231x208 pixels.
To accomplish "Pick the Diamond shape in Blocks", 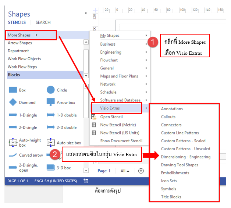I will coord(13,103).
